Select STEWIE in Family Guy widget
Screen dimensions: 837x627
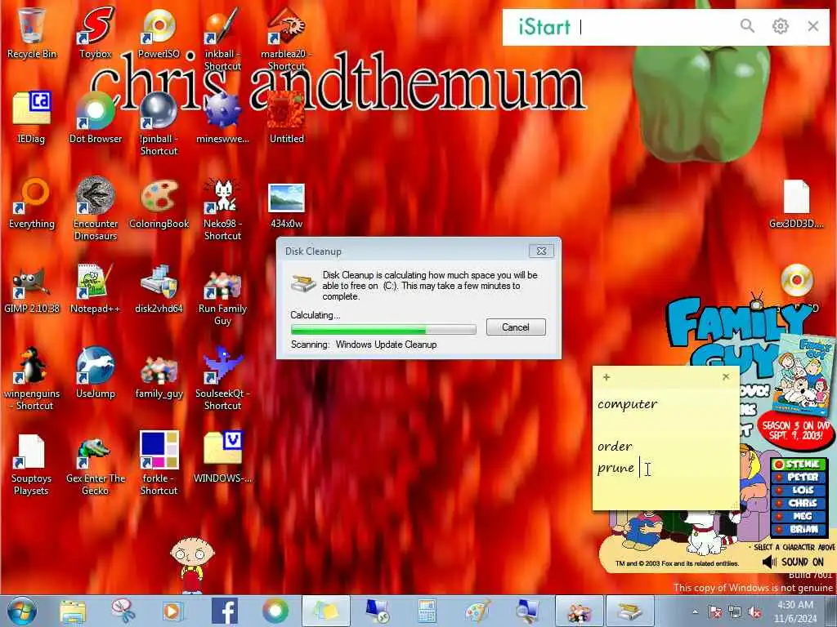[x=799, y=465]
